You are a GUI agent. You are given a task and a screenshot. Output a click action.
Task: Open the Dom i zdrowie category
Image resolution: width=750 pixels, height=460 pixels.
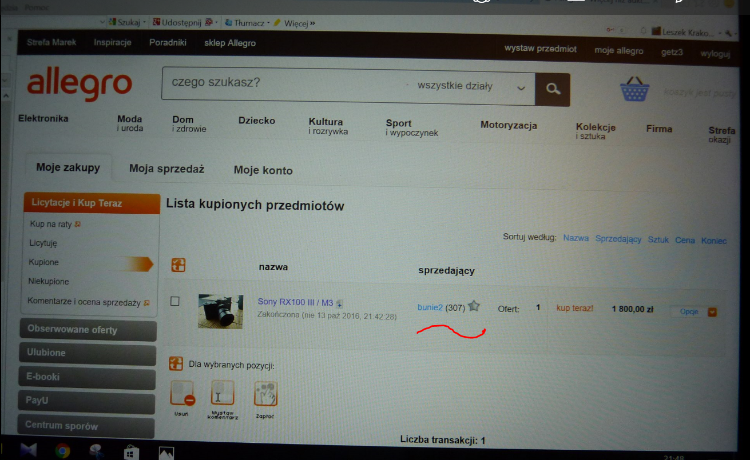pyautogui.click(x=189, y=124)
